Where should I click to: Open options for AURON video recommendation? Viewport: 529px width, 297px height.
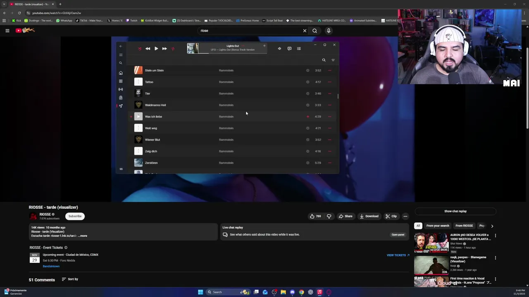pos(495,236)
